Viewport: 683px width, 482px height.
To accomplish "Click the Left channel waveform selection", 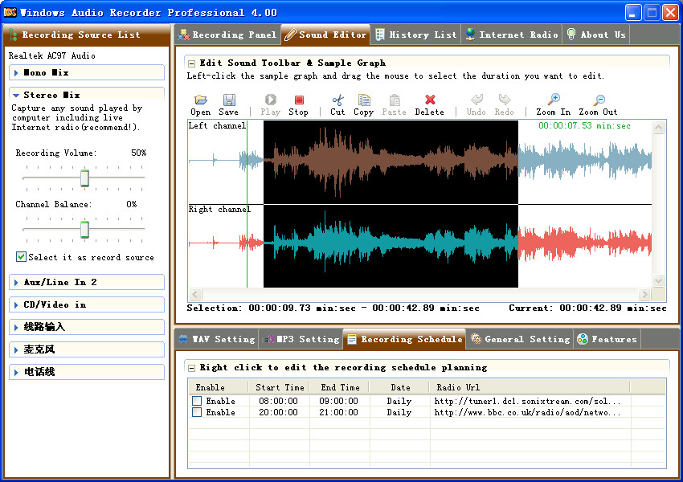I will click(x=391, y=162).
